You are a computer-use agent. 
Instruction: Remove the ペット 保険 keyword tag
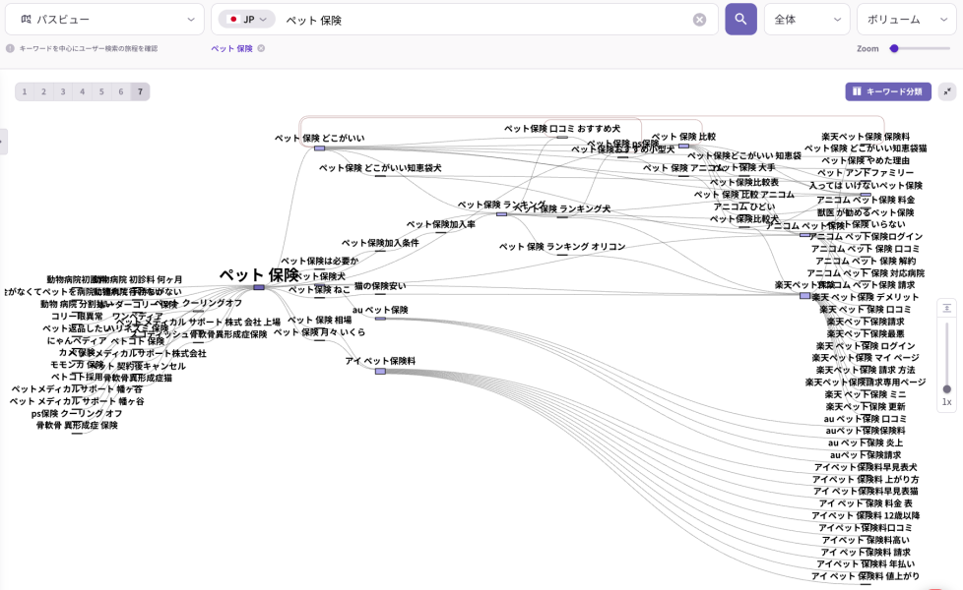(261, 48)
